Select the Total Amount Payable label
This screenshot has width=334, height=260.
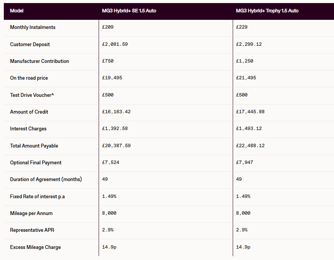(34, 146)
